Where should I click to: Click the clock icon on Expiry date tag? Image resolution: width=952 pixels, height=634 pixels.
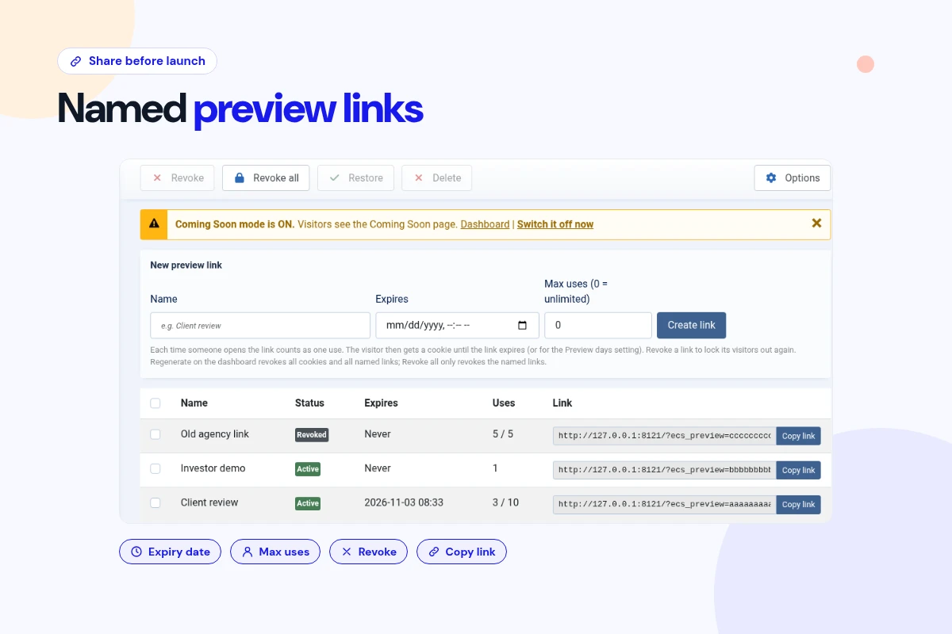pyautogui.click(x=136, y=552)
